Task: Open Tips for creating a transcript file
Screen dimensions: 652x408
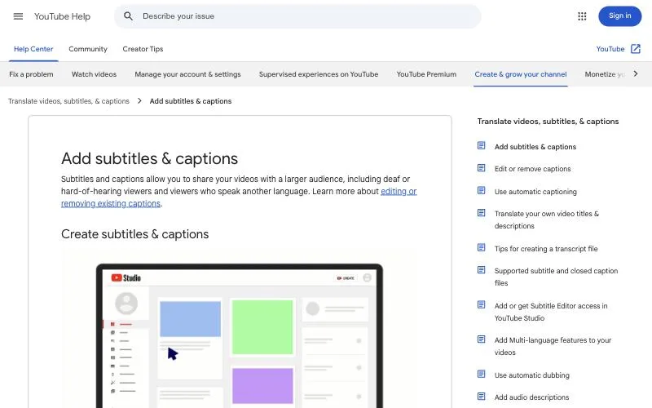Action: pyautogui.click(x=545, y=249)
